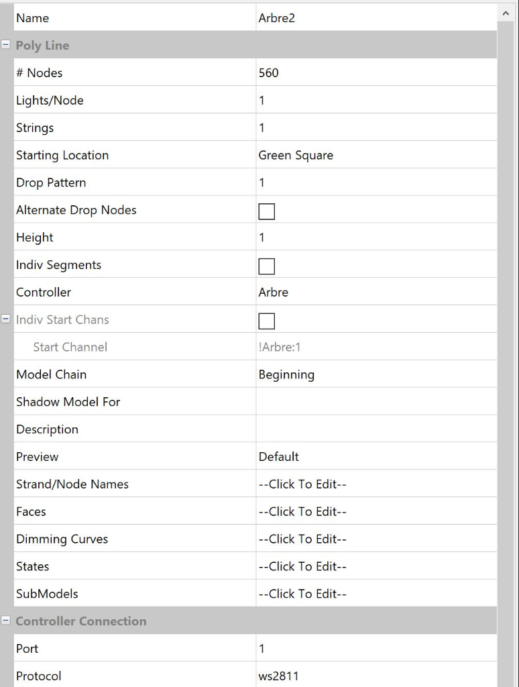
Task: Click the # Nodes value 560
Action: [x=376, y=72]
